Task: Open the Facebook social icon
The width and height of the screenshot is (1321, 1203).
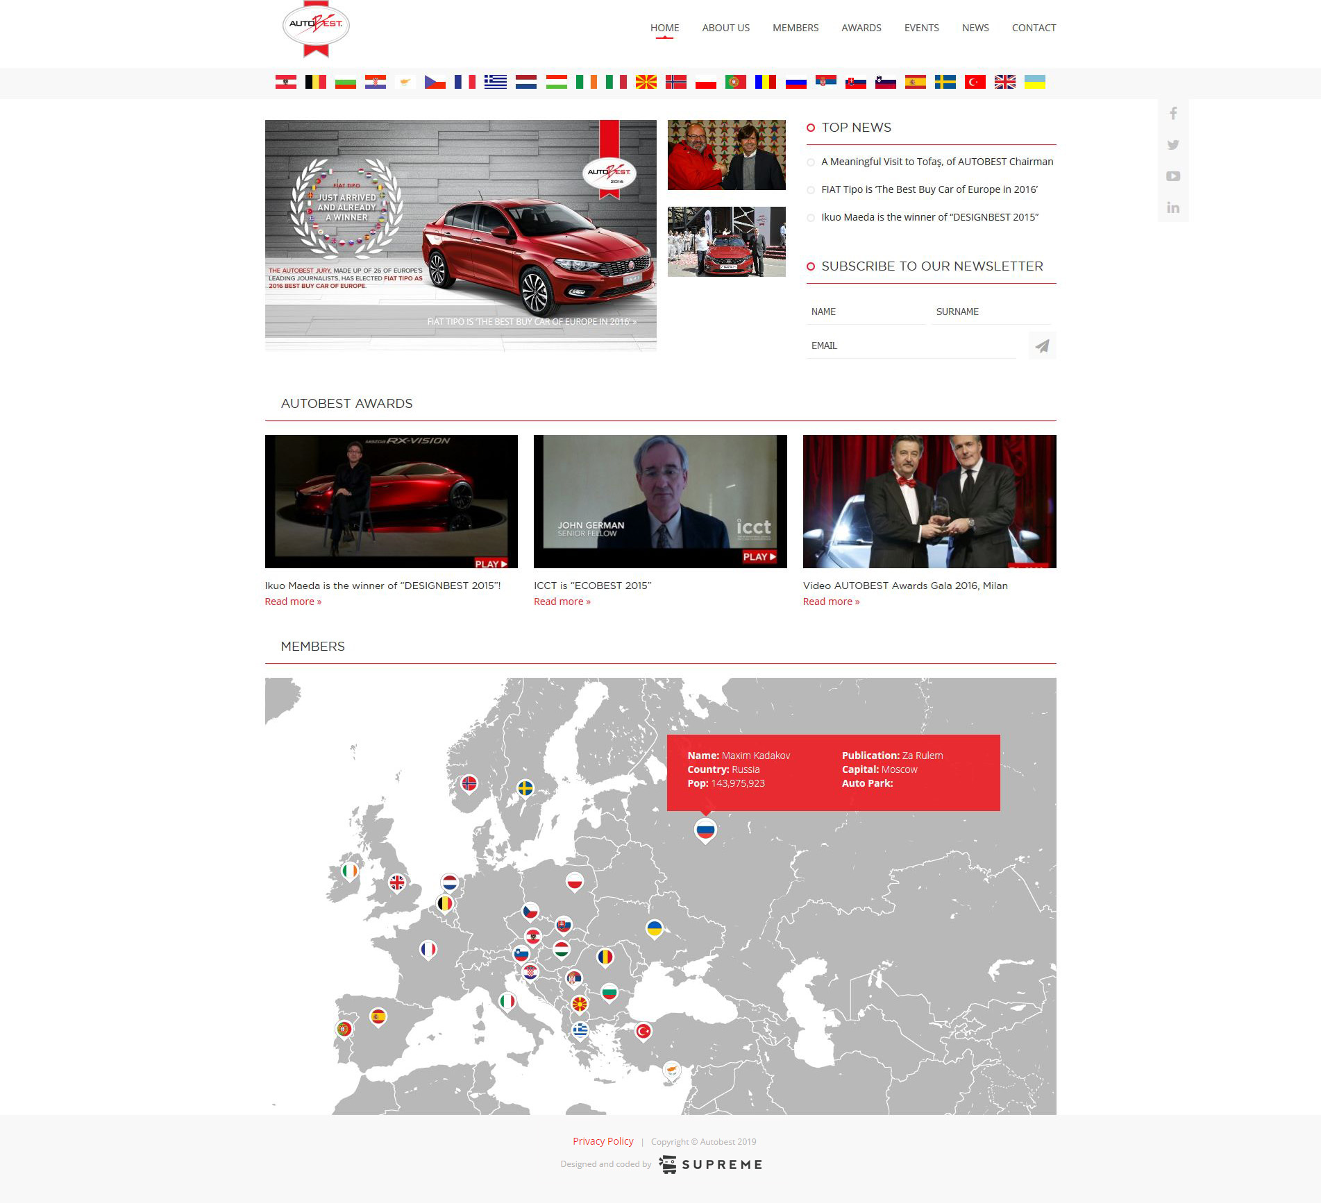Action: coord(1173,113)
